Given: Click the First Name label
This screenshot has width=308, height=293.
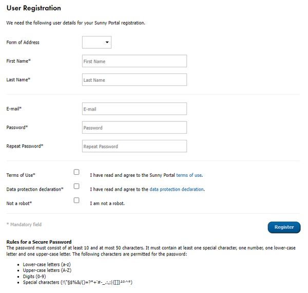Looking at the screenshot, I should (x=18, y=61).
